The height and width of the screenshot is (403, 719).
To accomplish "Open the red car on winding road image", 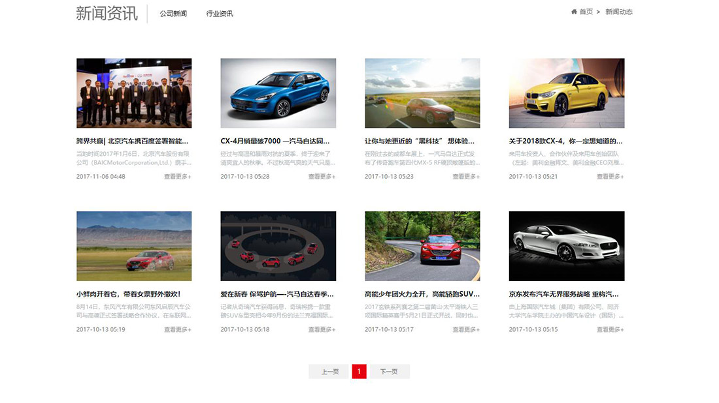I will point(422,246).
